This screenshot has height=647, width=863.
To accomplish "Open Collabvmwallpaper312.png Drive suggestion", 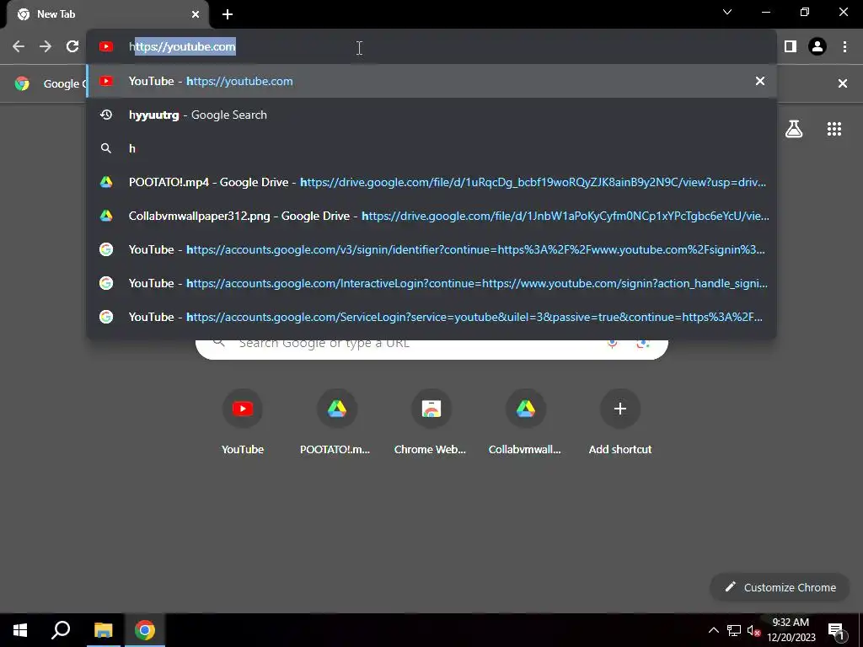I will 431,216.
